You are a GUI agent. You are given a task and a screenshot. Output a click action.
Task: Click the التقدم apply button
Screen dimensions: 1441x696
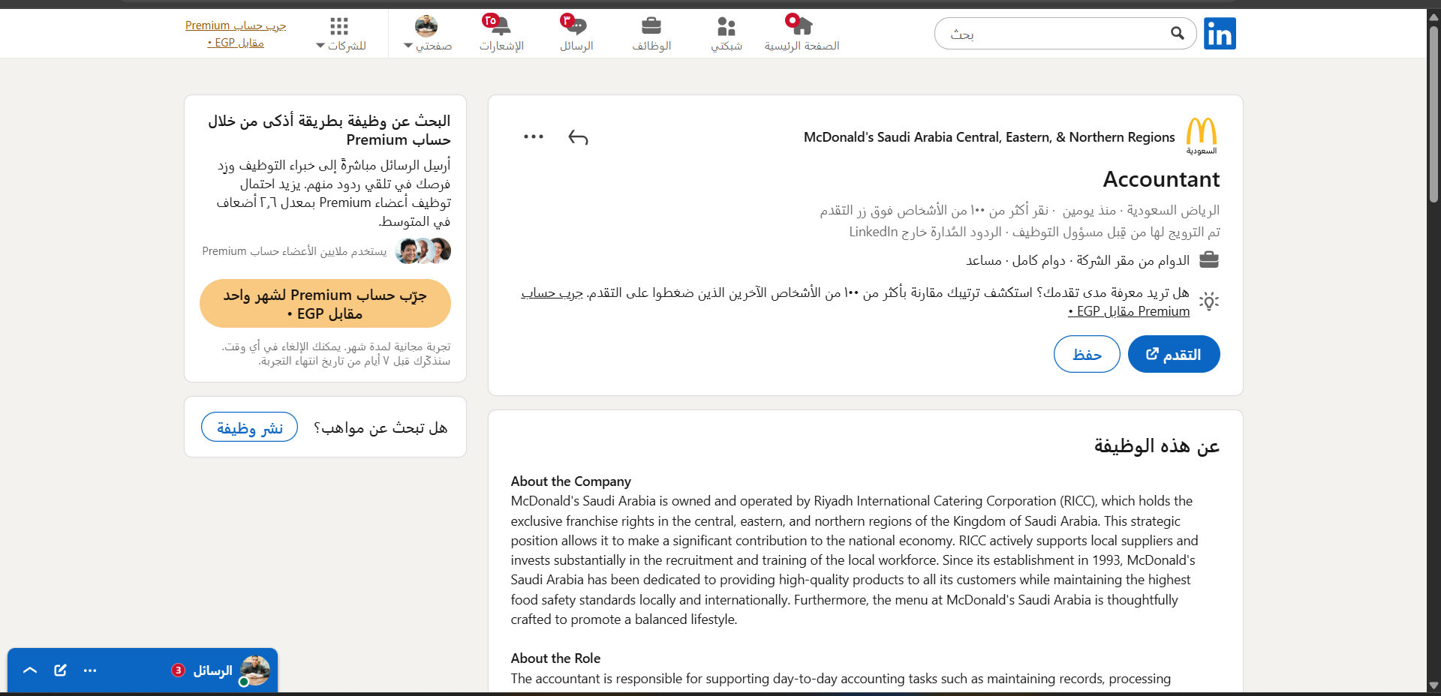pos(1174,354)
